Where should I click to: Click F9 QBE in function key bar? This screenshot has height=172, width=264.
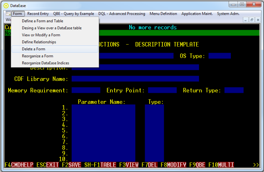[197, 165]
